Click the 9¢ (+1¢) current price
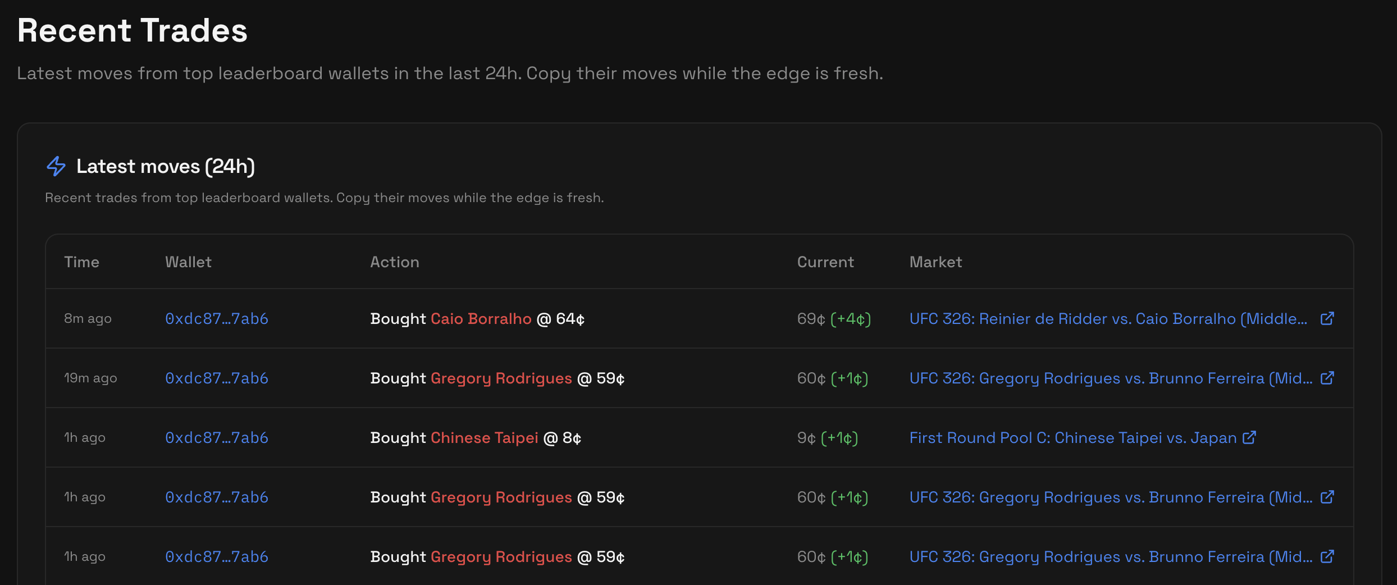Screen dimensions: 1397x585 [x=828, y=437]
